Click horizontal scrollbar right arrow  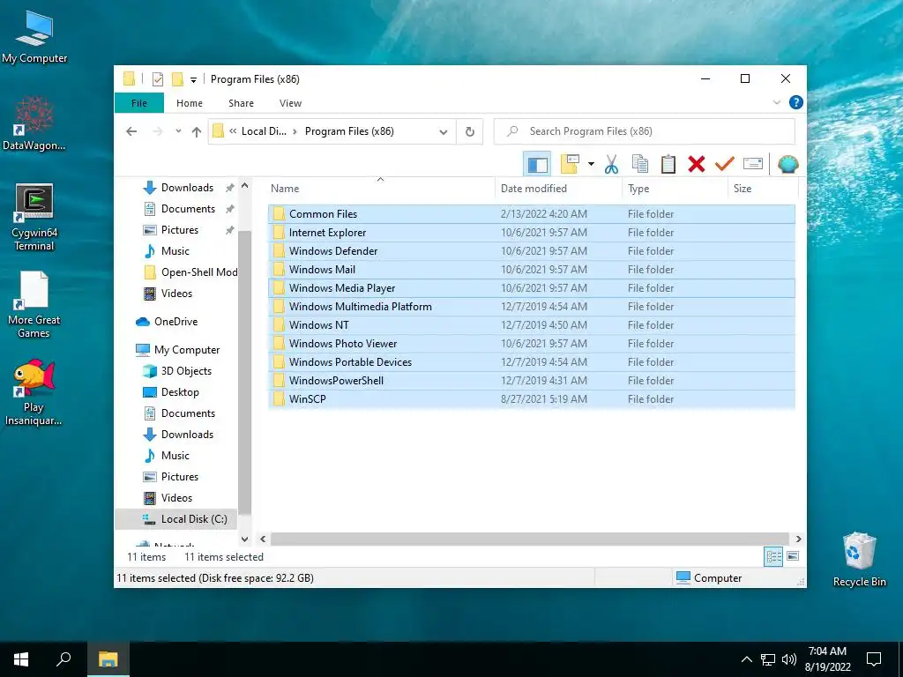(x=798, y=539)
